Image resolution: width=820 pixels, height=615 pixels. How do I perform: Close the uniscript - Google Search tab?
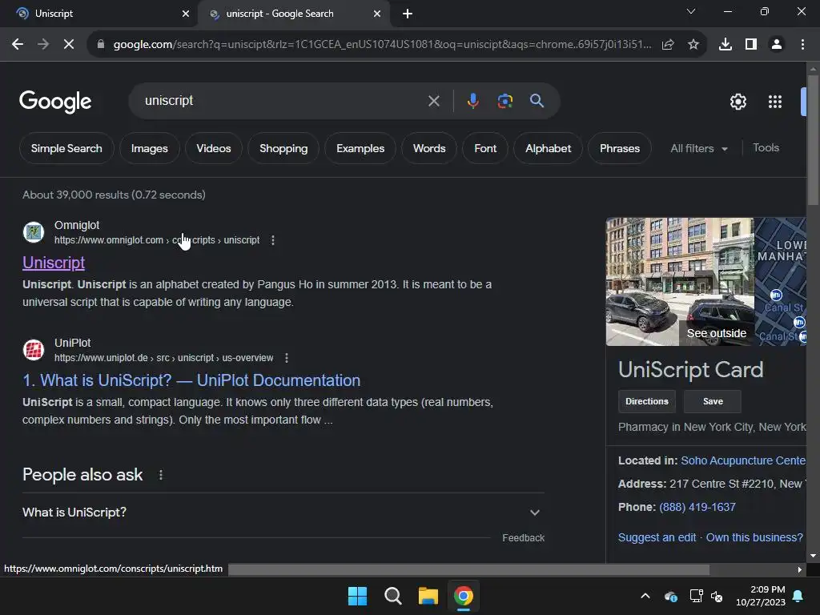click(377, 14)
